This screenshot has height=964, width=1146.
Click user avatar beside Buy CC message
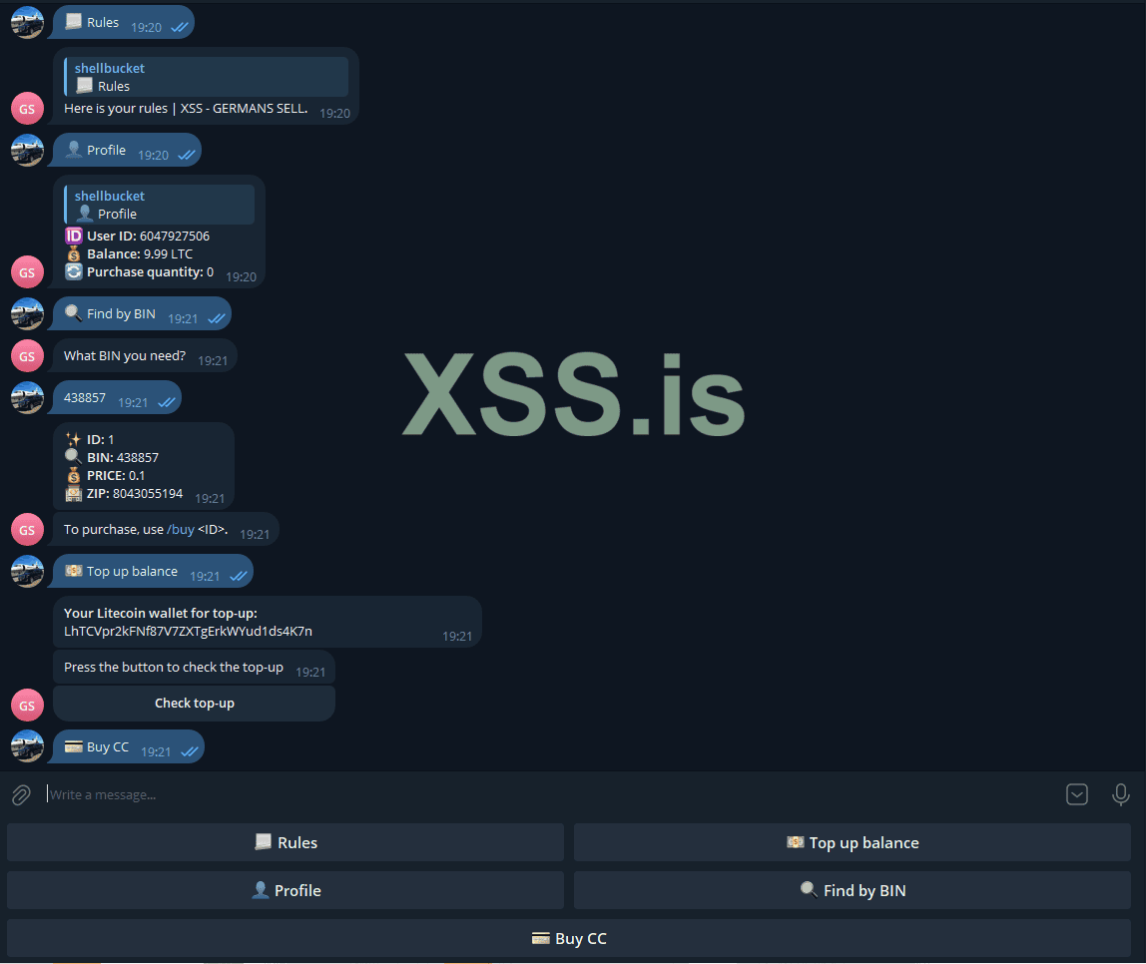tap(27, 746)
